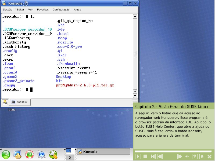This screenshot has height=161, width=215.
Task: Toggle tutorial sound mute button
Action: tap(188, 156)
